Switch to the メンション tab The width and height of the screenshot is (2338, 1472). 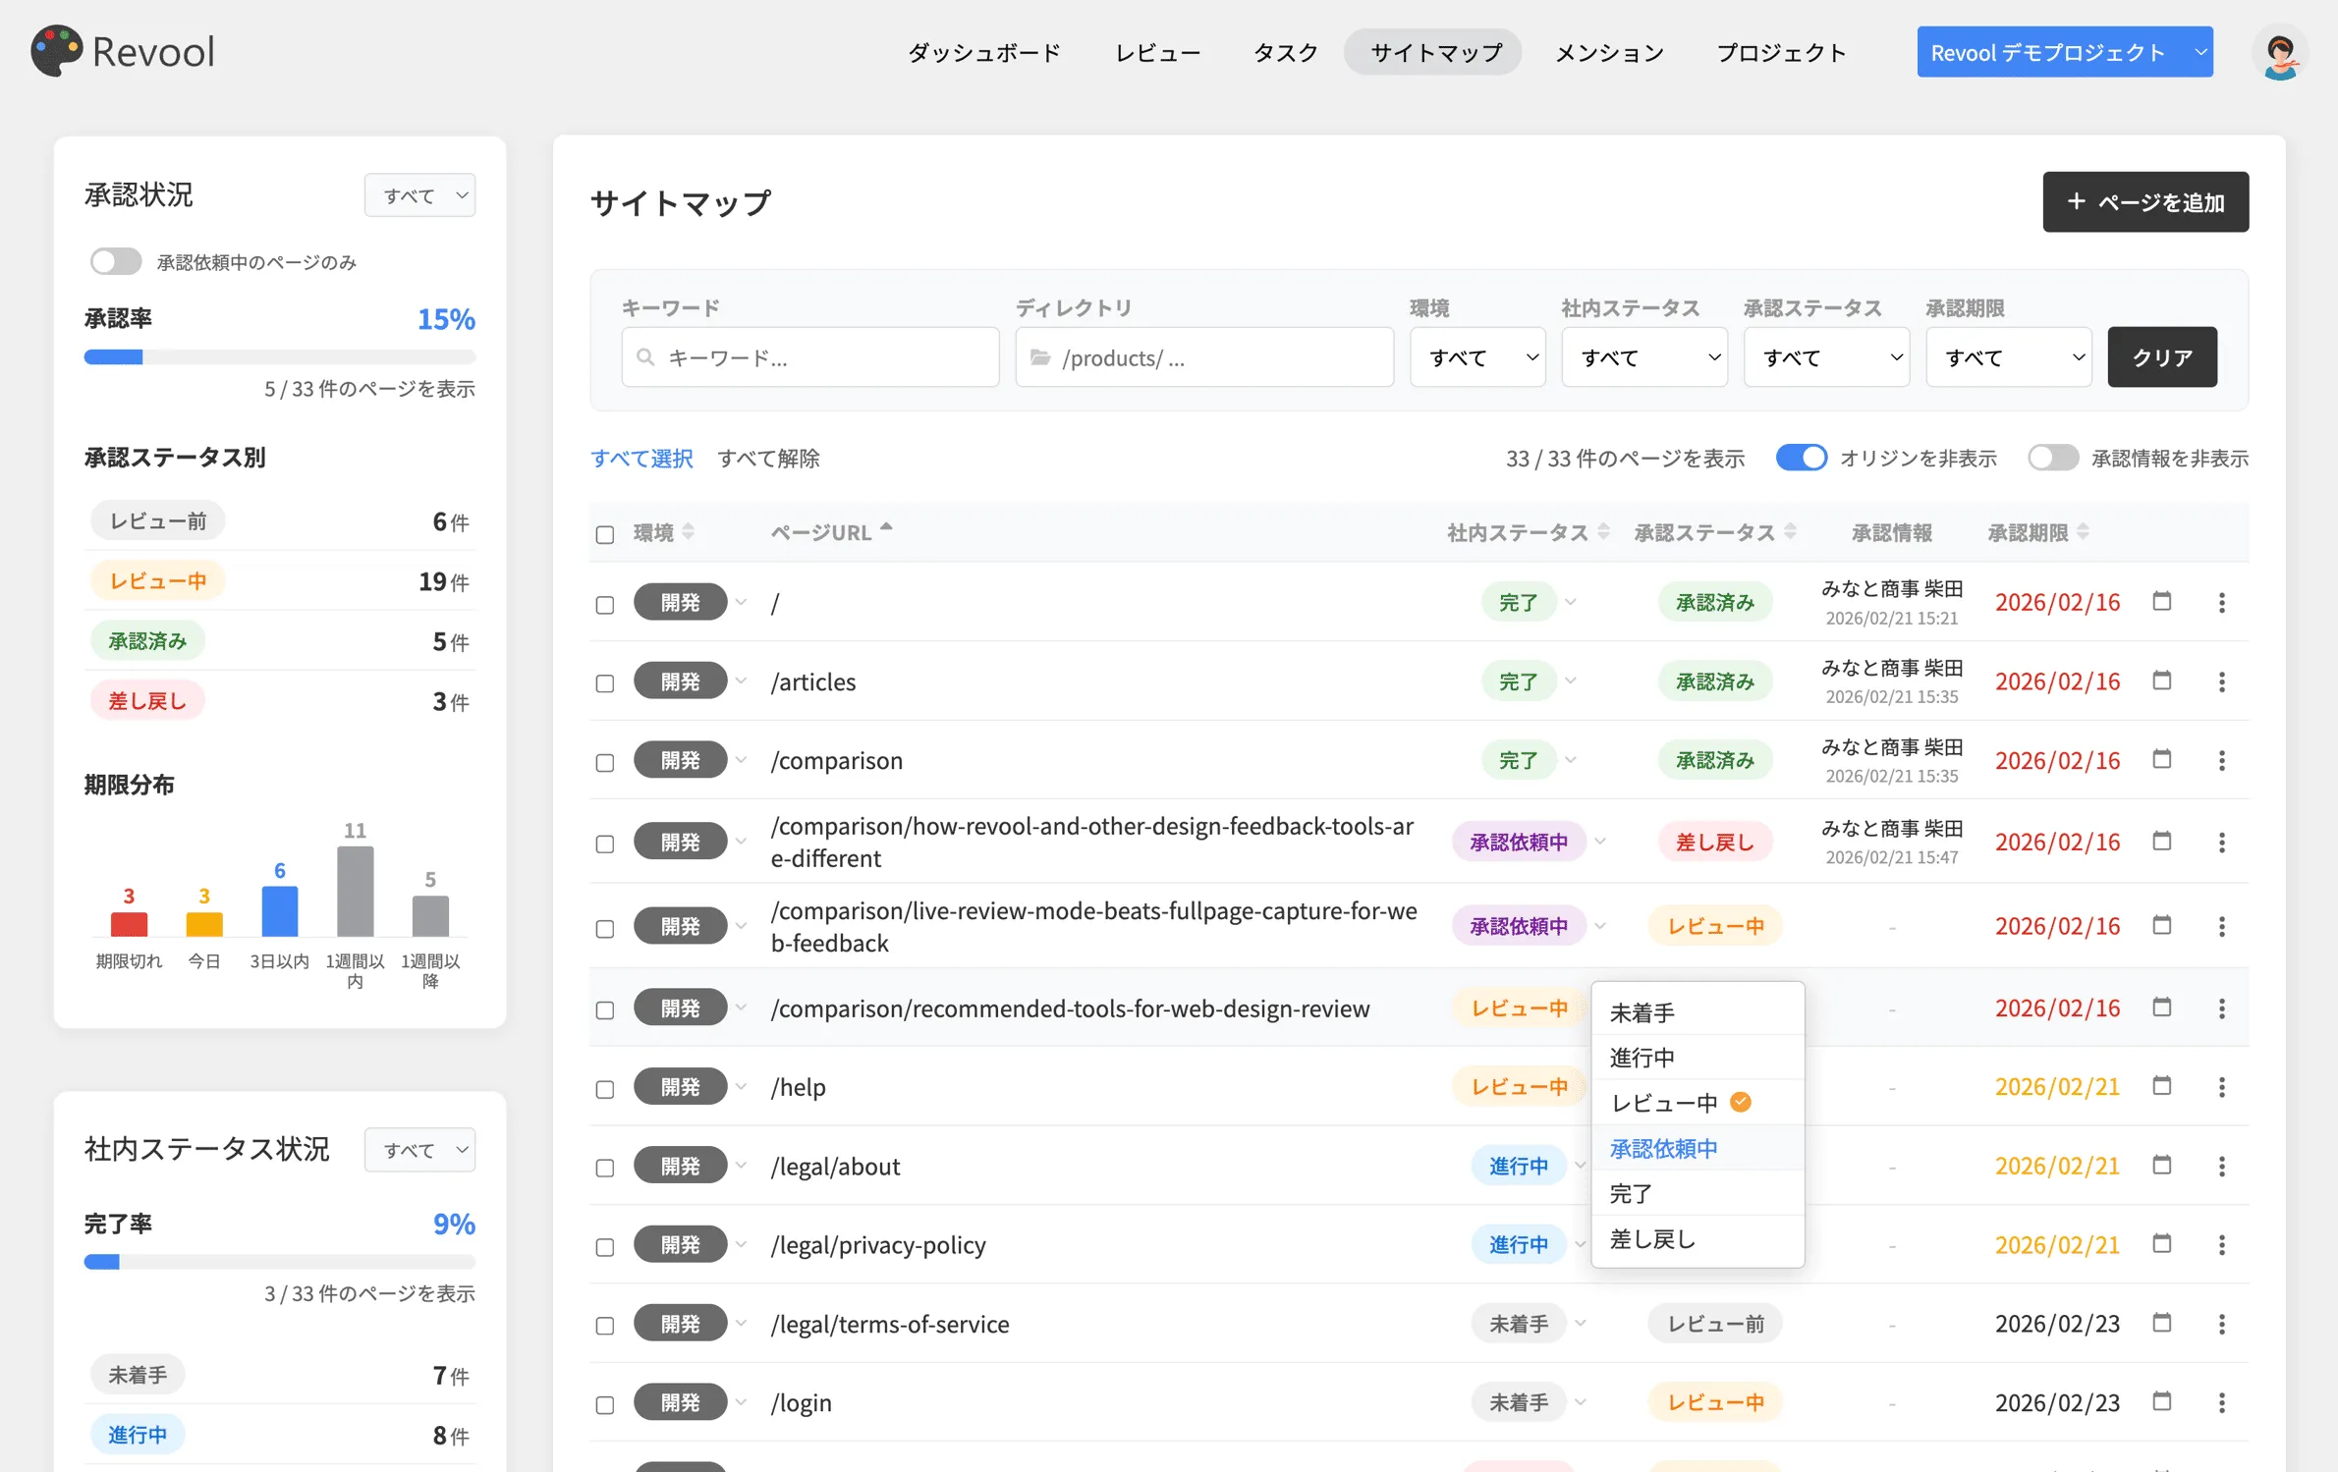click(1608, 52)
